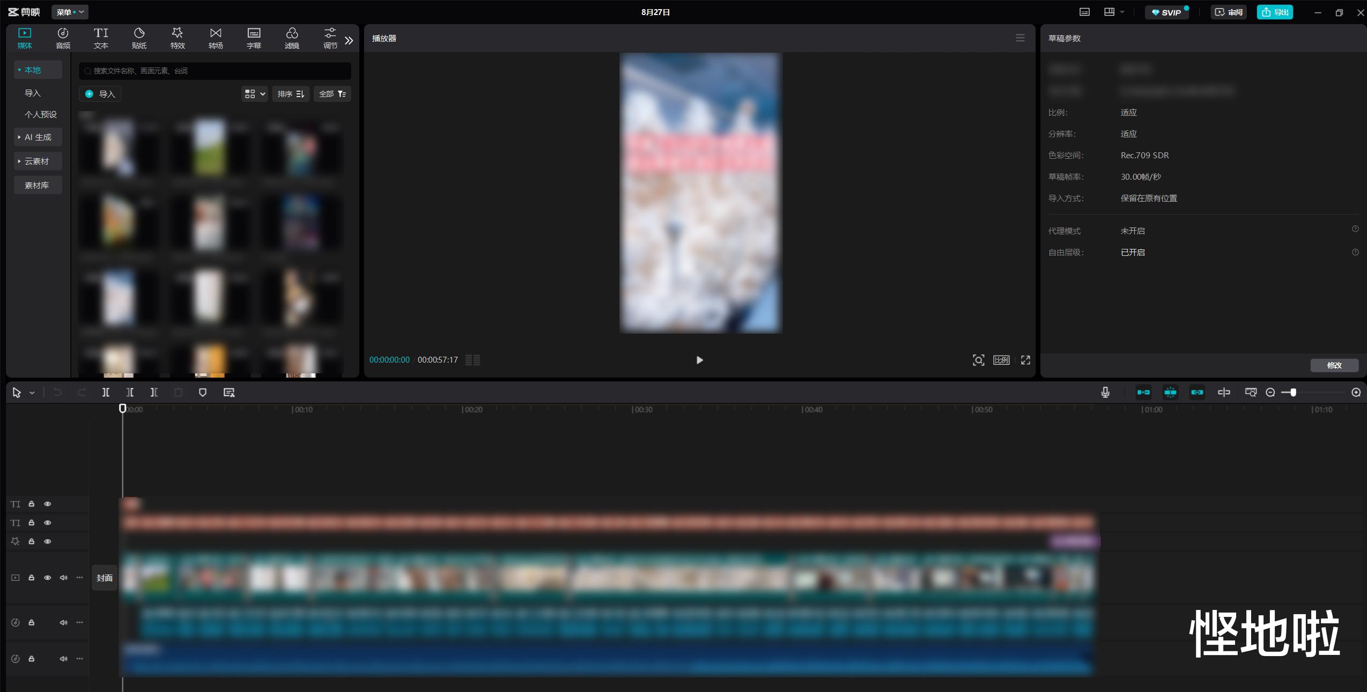This screenshot has height=692, width=1367.
Task: Switch to the 音频 audio tab
Action: [63, 38]
